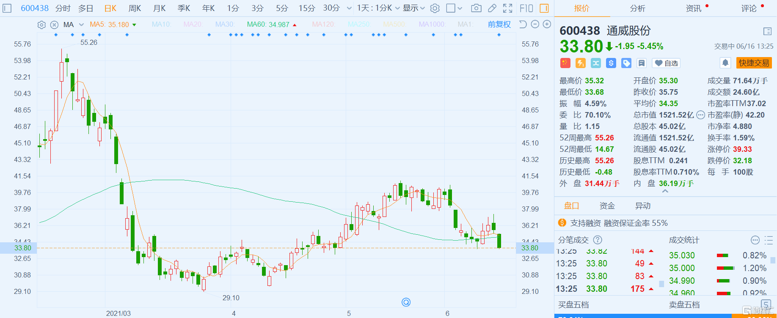Viewport: 777px width, 318px height.
Task: Open the 显示 dropdown
Action: pyautogui.click(x=413, y=8)
